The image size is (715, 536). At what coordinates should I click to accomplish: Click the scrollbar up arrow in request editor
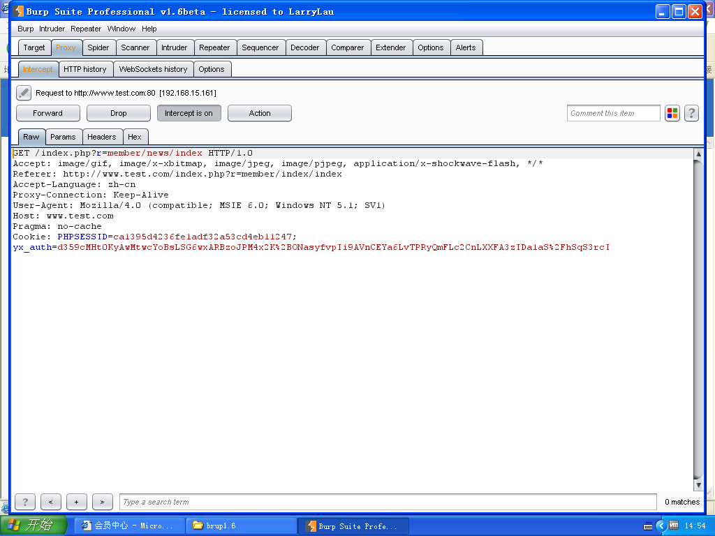pos(698,154)
